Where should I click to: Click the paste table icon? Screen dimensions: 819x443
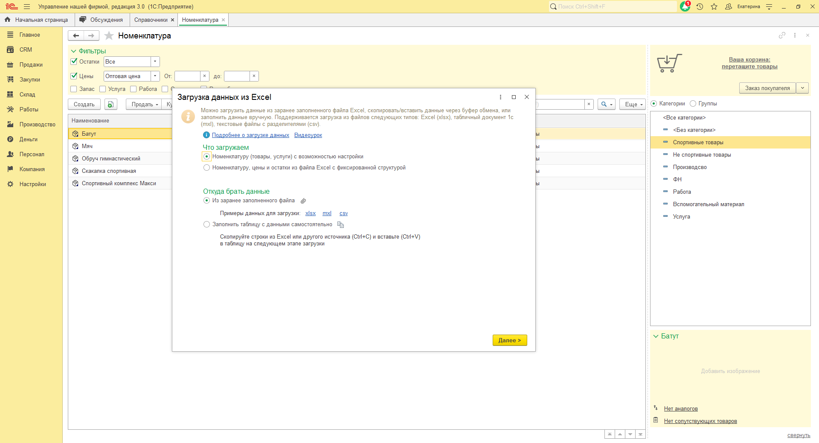[340, 224]
